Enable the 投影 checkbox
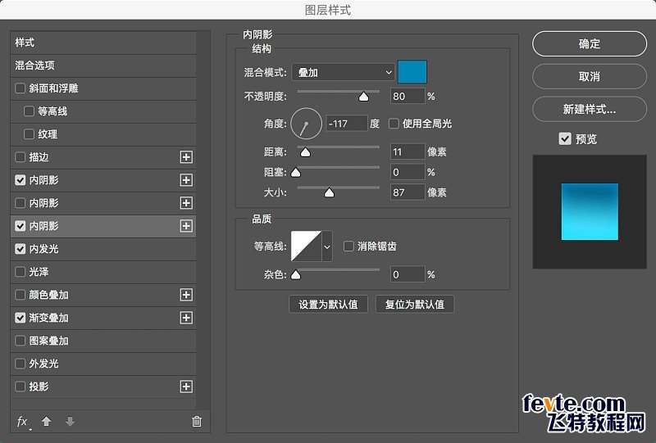The image size is (656, 443). pyautogui.click(x=20, y=386)
